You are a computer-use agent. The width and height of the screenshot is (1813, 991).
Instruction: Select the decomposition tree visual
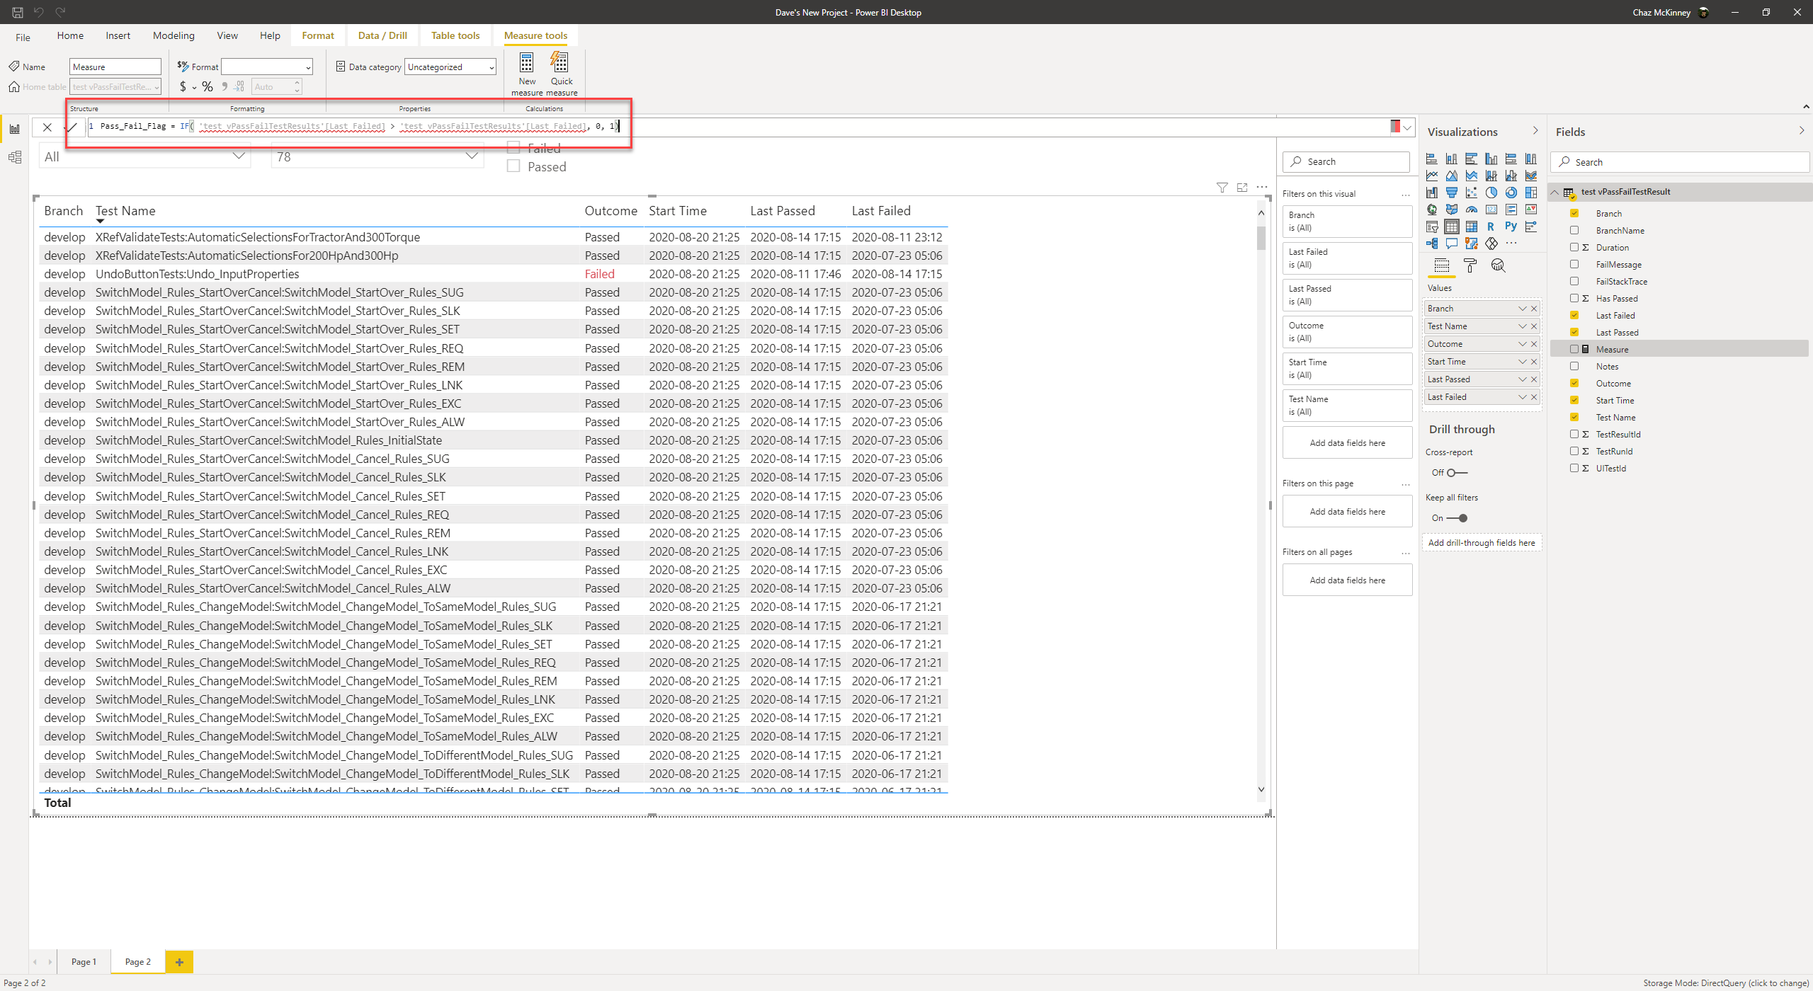pos(1432,244)
